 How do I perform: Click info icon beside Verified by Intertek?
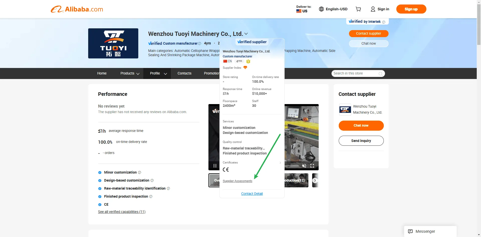384,22
